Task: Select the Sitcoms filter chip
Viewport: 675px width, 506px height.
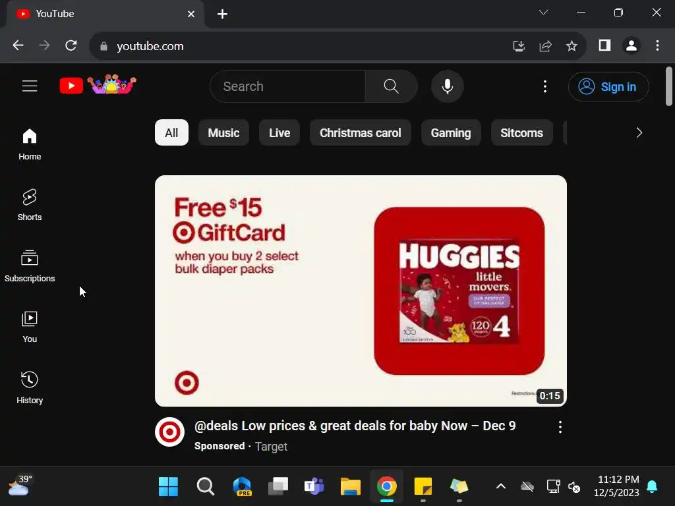Action: (522, 132)
